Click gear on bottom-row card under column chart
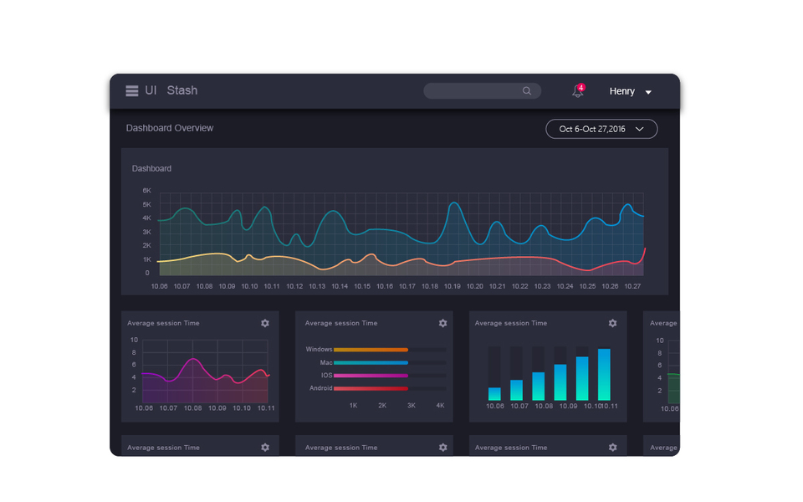Viewport: 803px width, 502px height. [x=612, y=447]
